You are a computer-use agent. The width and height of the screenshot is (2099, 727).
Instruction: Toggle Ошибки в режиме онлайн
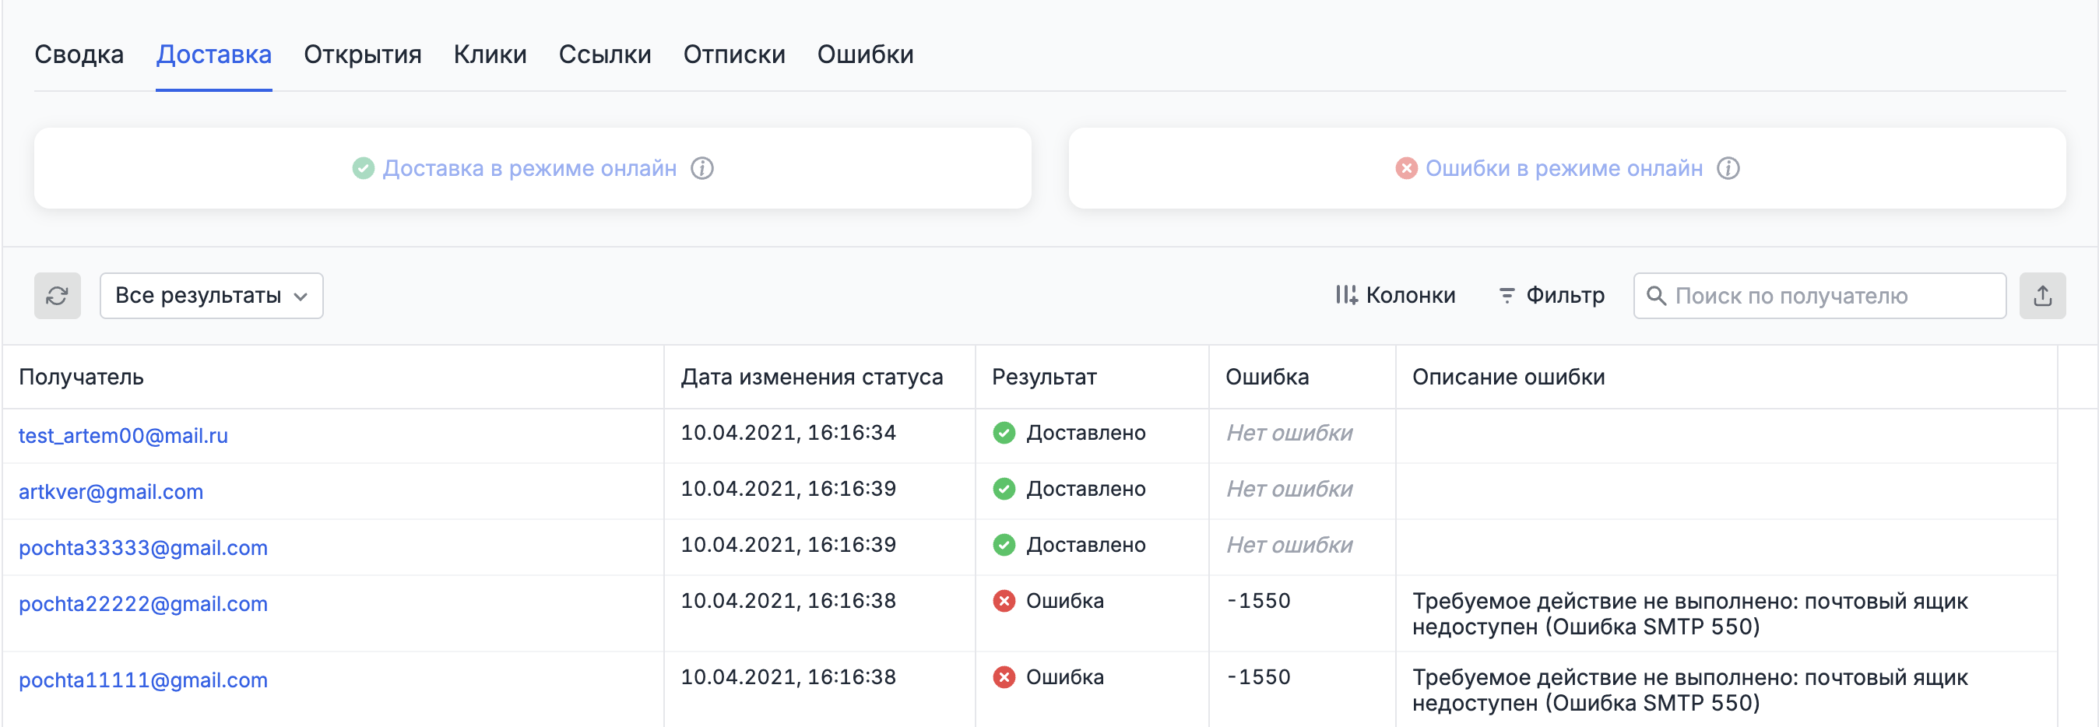pyautogui.click(x=1563, y=169)
